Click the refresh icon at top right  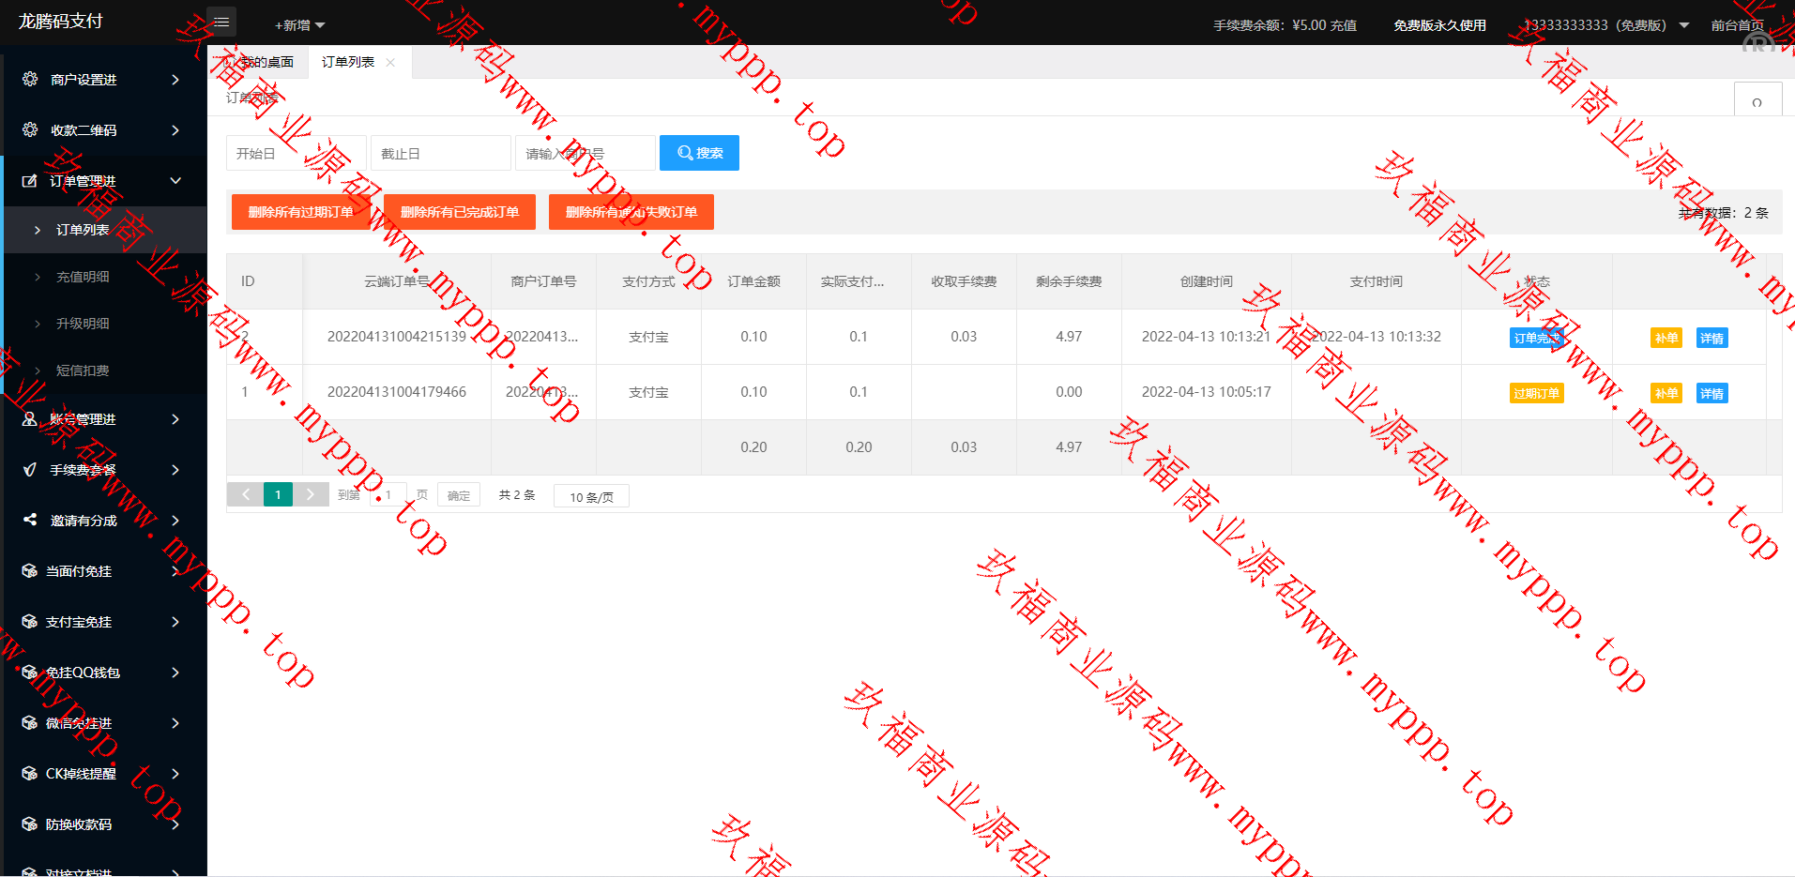(x=1757, y=102)
